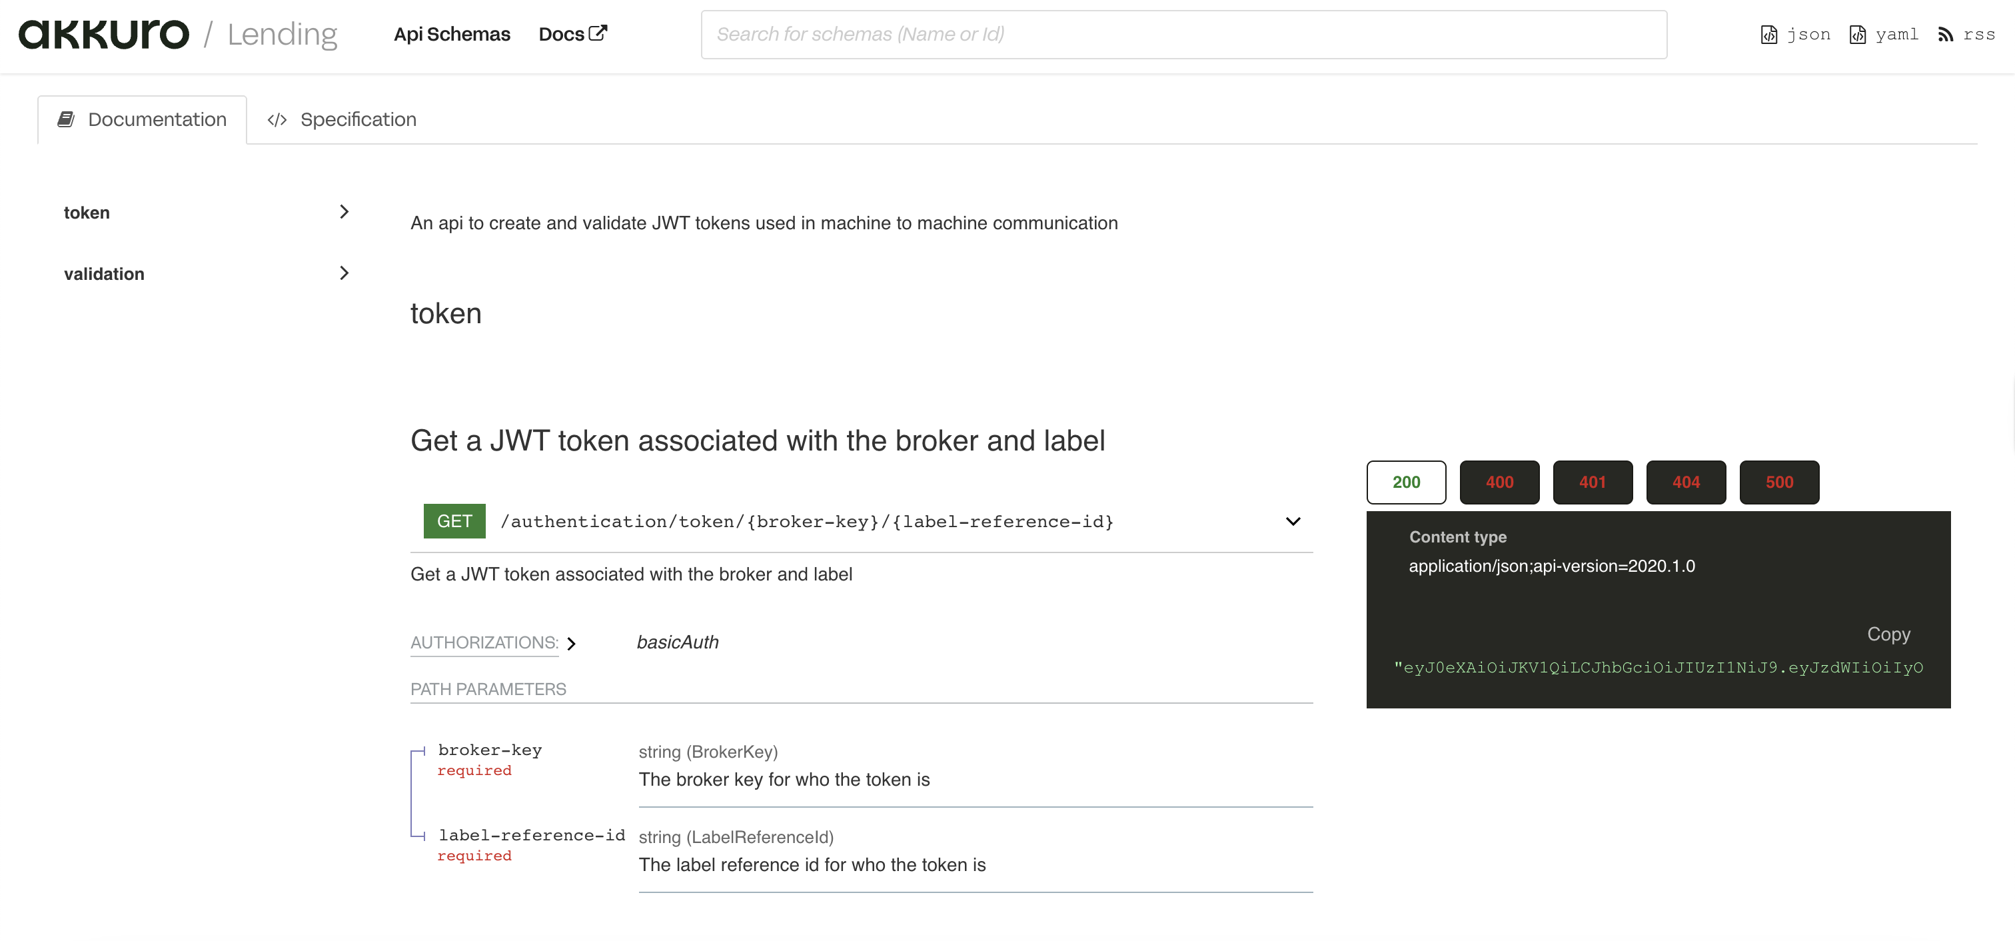This screenshot has height=941, width=2015.
Task: Copy the JWT token response example
Action: pos(1888,634)
